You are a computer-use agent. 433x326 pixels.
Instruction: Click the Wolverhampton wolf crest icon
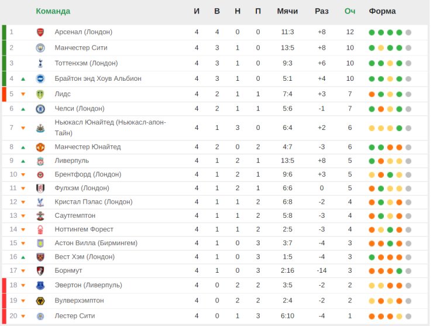click(40, 301)
